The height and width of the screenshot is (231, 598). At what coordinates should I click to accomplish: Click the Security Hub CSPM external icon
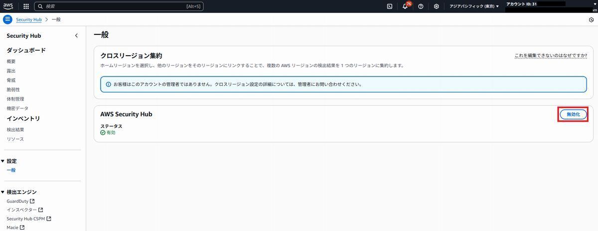[49, 219]
